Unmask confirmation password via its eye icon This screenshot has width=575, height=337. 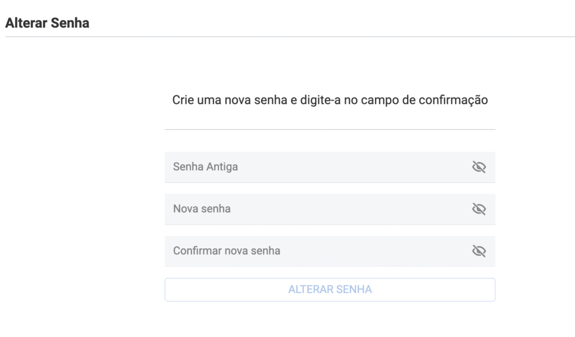point(478,251)
